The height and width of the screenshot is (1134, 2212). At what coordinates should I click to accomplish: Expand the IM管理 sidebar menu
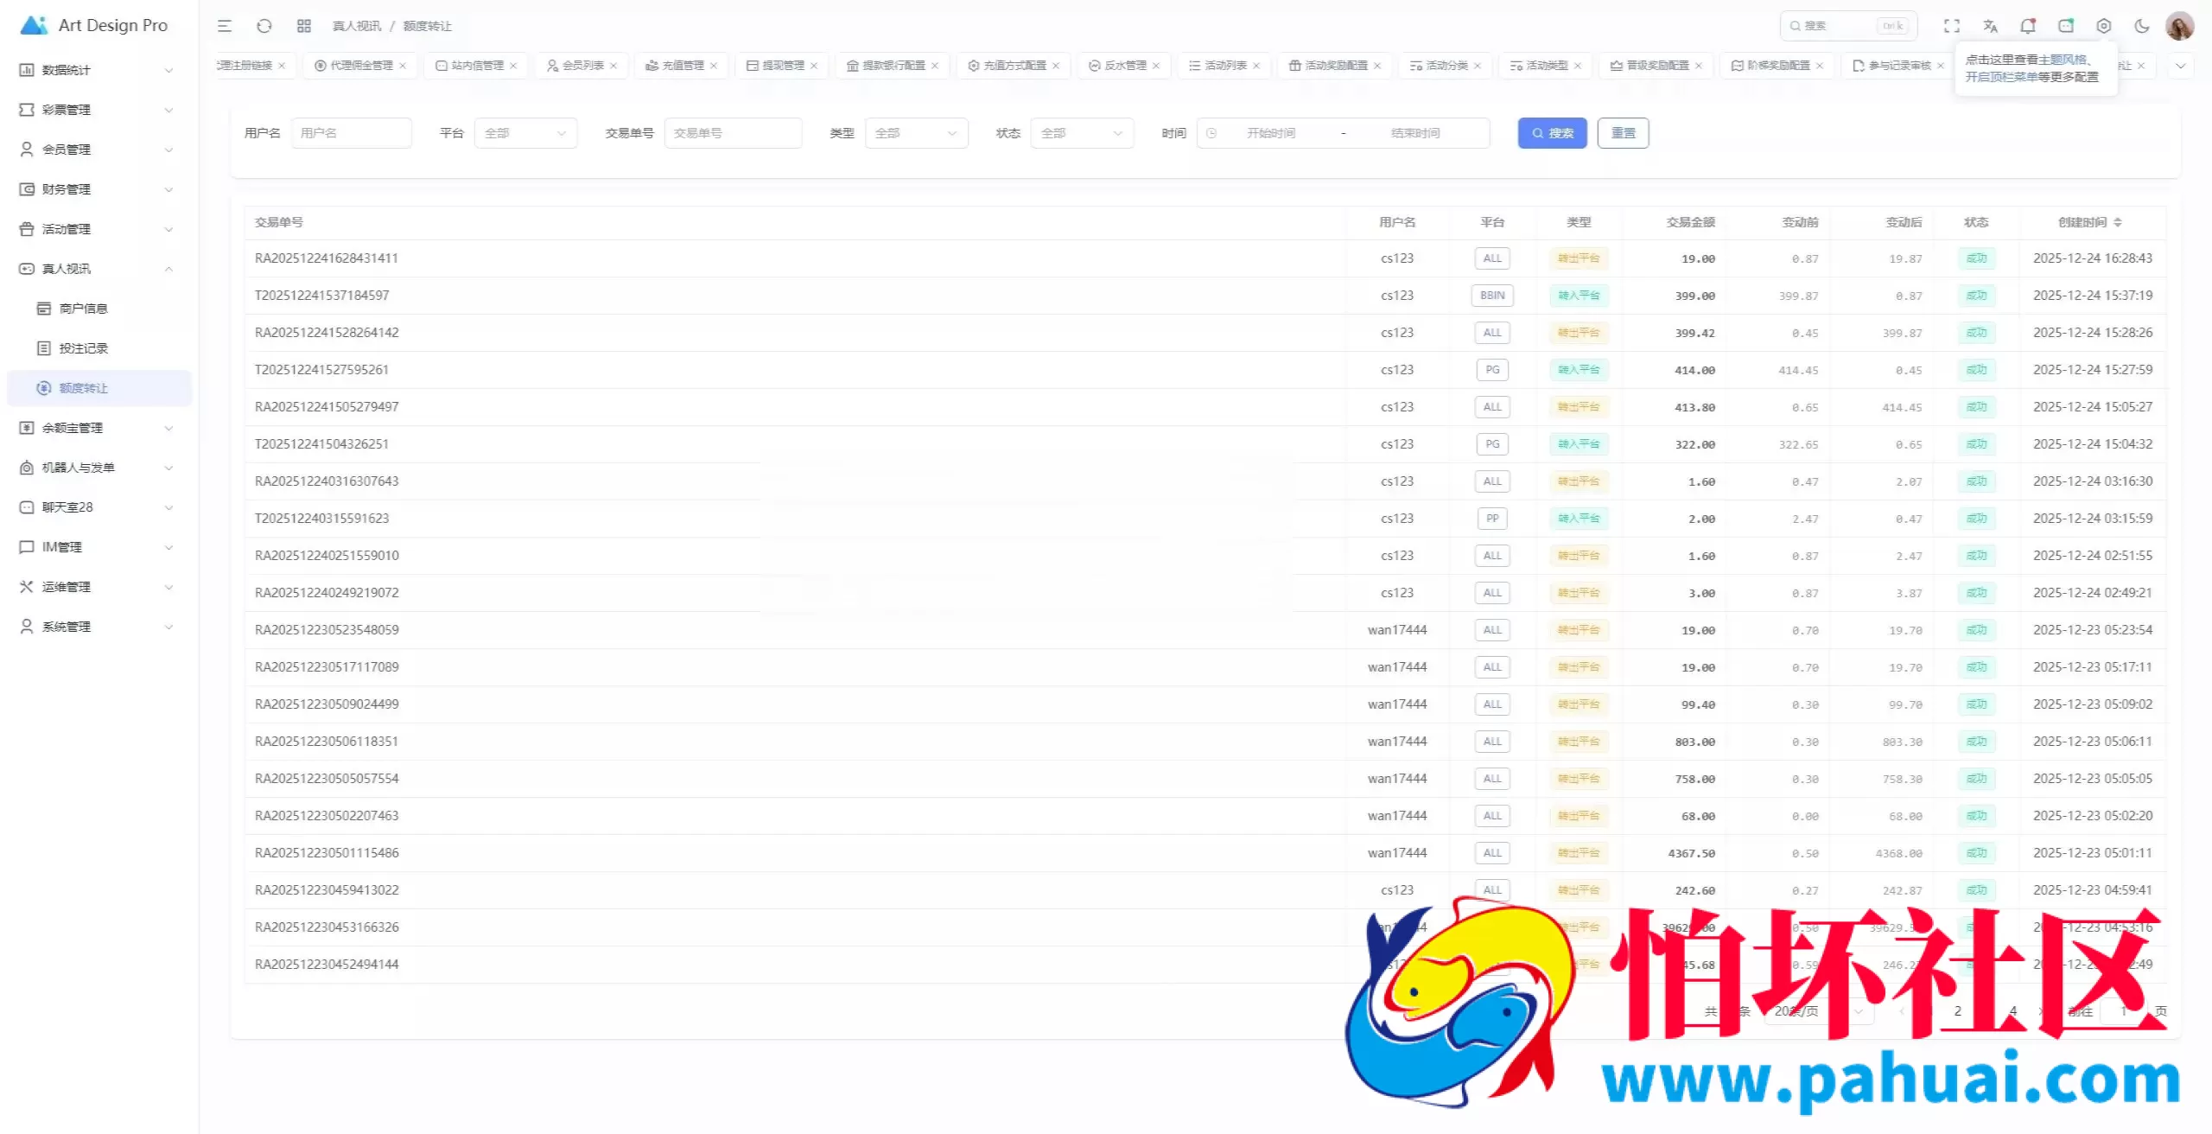click(x=99, y=547)
